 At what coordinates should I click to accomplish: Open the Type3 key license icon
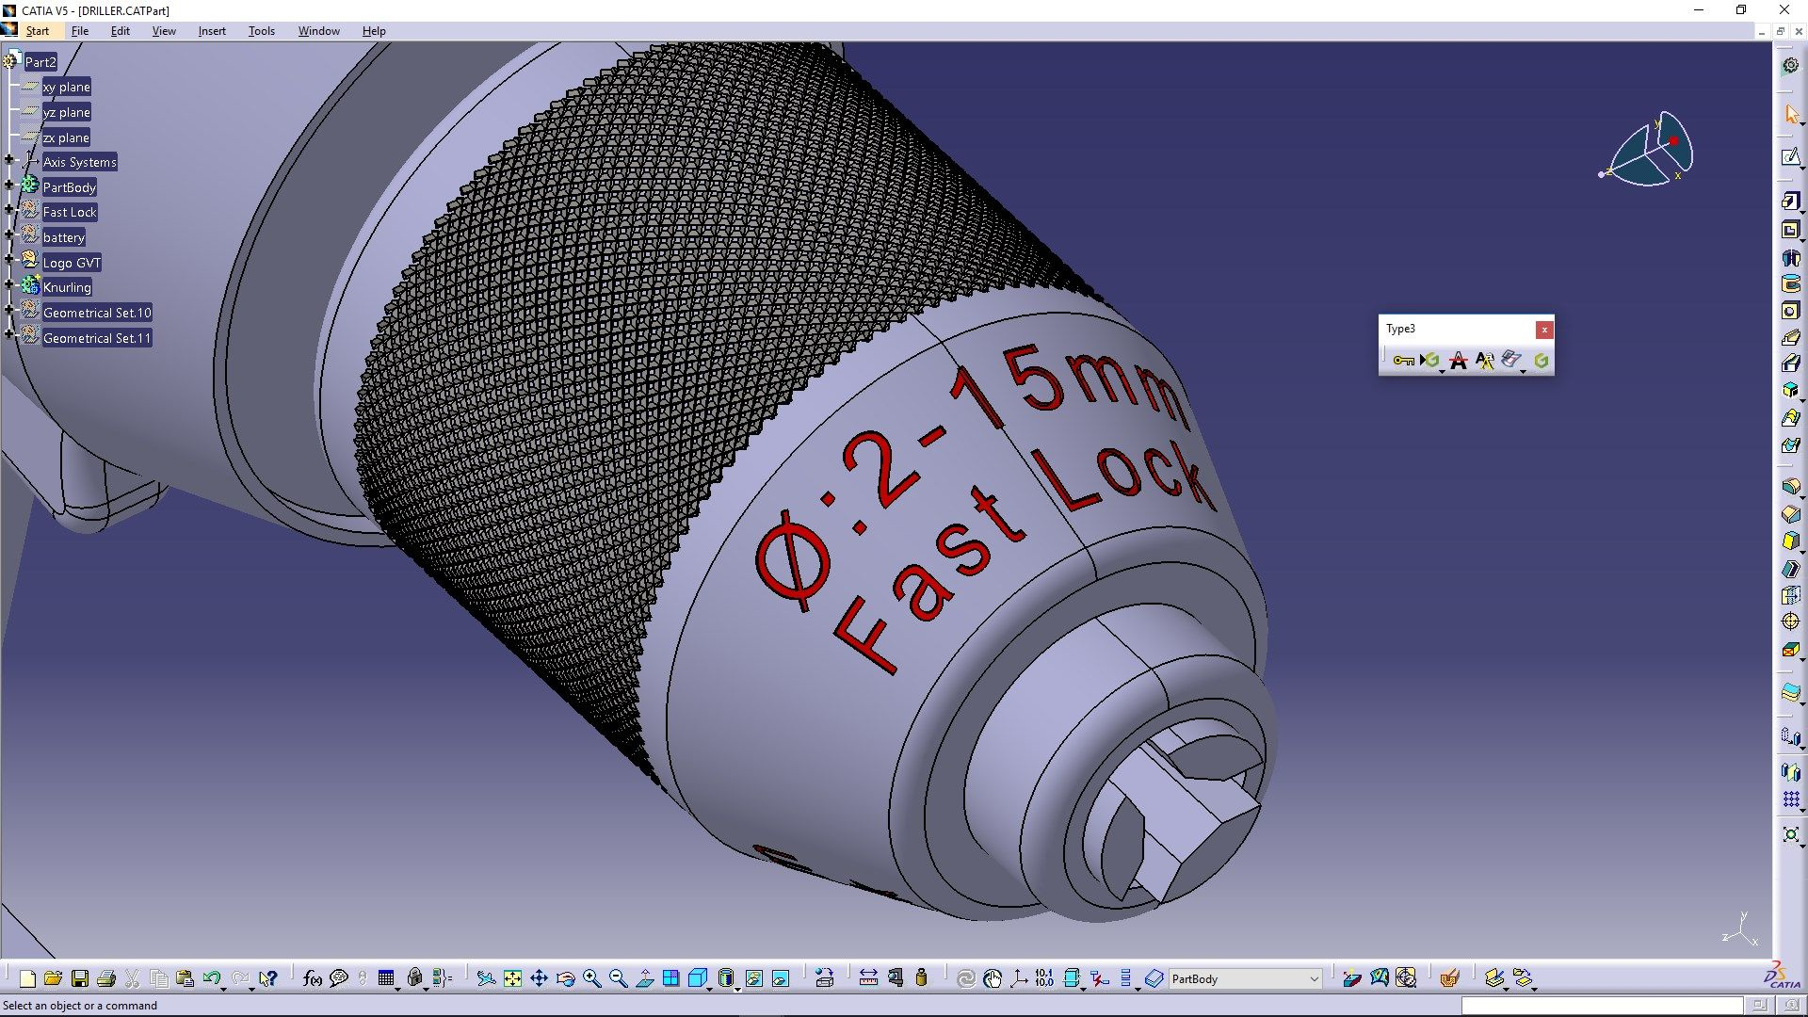point(1403,361)
